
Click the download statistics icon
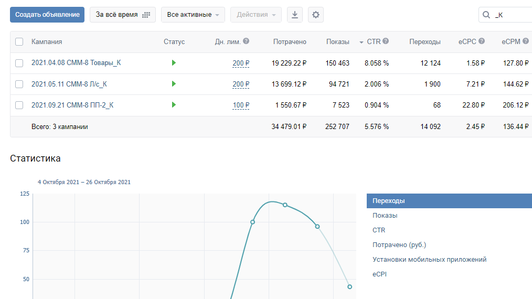click(x=294, y=15)
